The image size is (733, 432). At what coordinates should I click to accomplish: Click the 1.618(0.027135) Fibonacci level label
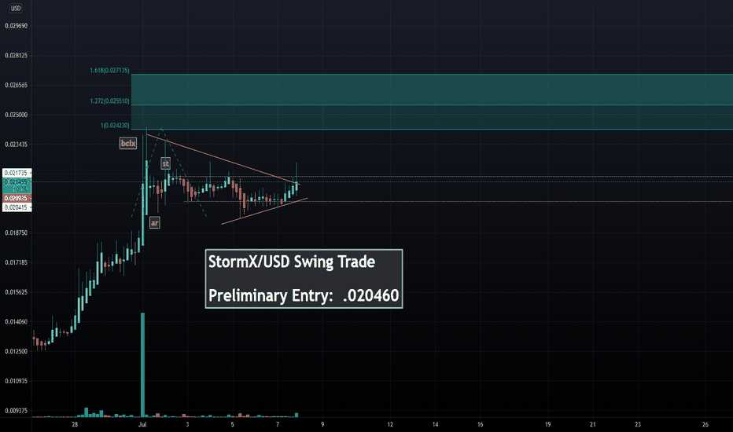(110, 71)
